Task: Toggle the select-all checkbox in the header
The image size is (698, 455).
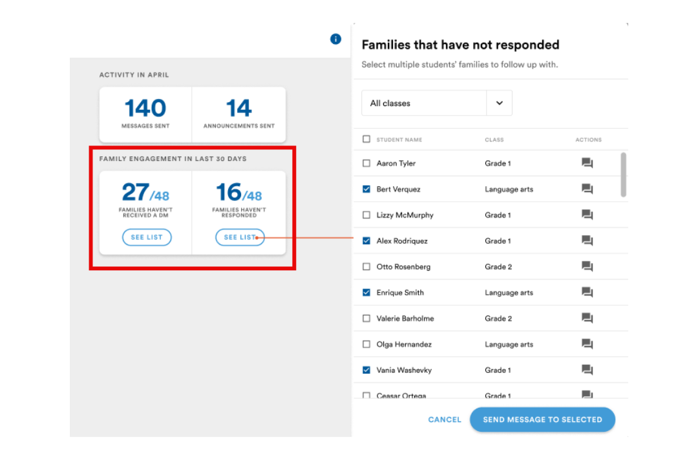Action: click(366, 139)
